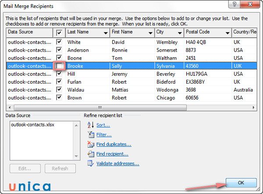Select the last name cell Waldau
The image size is (263, 194).
pyautogui.click(x=76, y=90)
